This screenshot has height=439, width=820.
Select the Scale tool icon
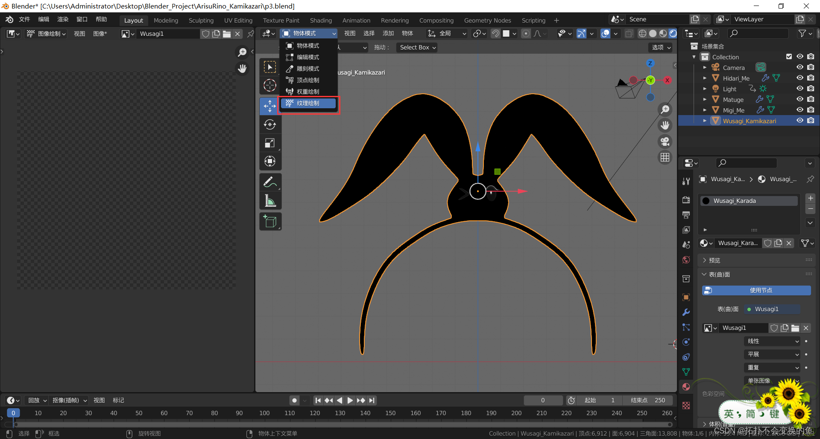(269, 143)
